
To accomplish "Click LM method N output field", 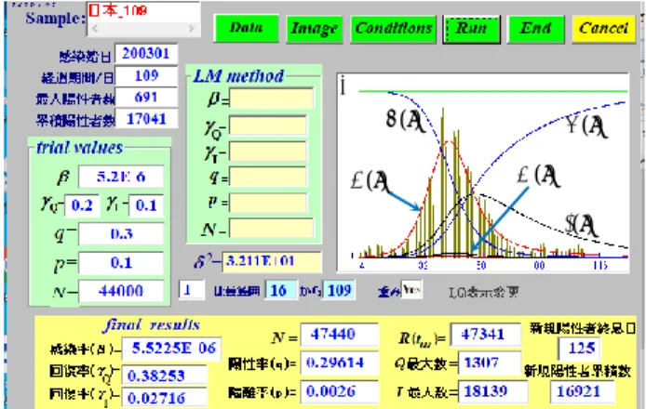I will point(272,229).
